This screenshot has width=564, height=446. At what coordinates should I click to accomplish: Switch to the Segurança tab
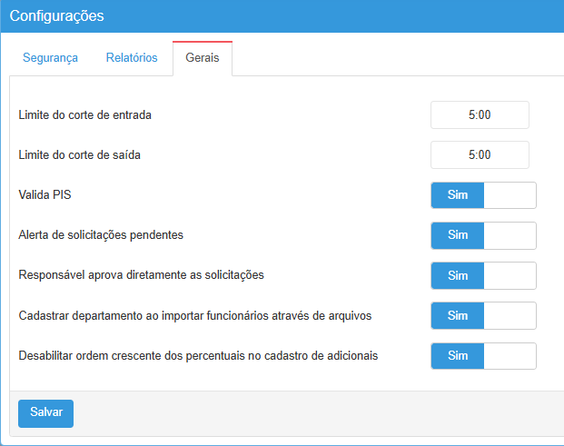(x=51, y=58)
